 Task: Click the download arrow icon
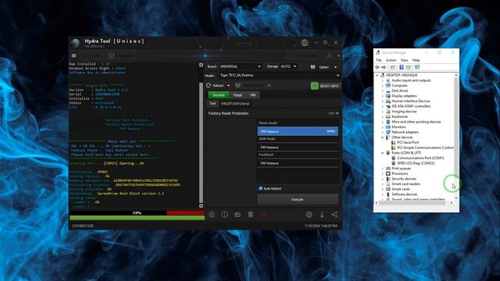tap(322, 215)
